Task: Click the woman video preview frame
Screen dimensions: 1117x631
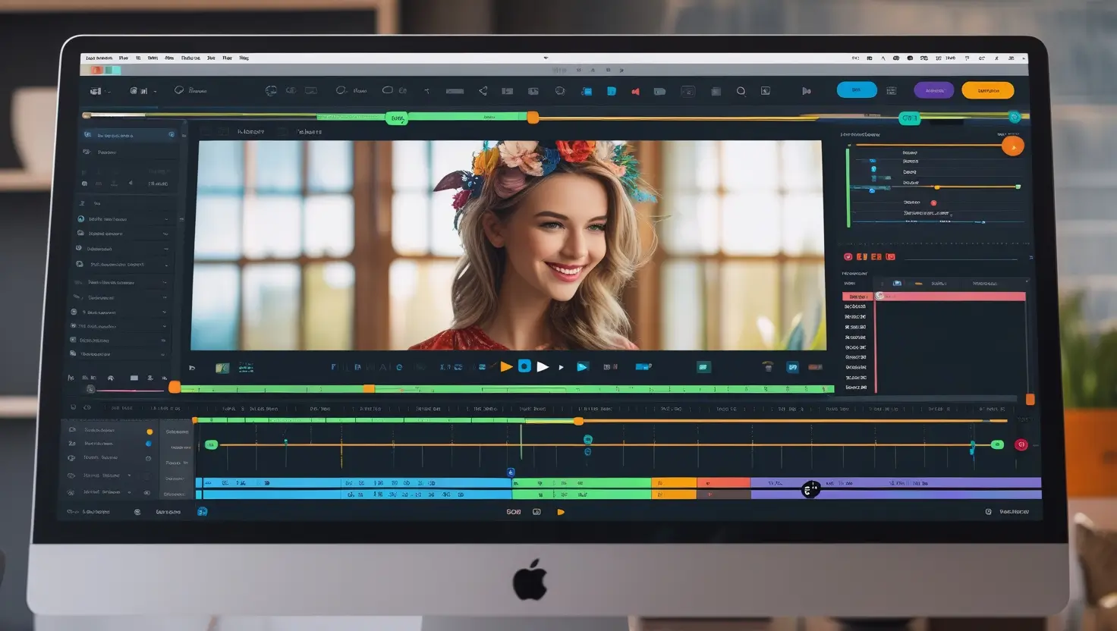Action: coord(508,245)
